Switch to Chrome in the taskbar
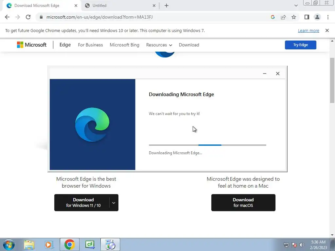 pyautogui.click(x=69, y=244)
